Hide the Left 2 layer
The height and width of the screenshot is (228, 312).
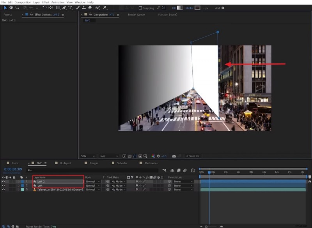[4, 181]
